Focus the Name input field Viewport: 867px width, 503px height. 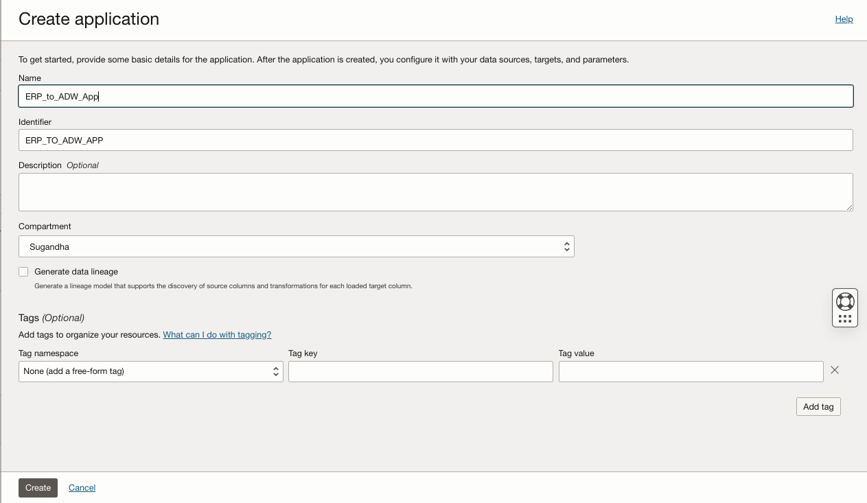(x=435, y=96)
